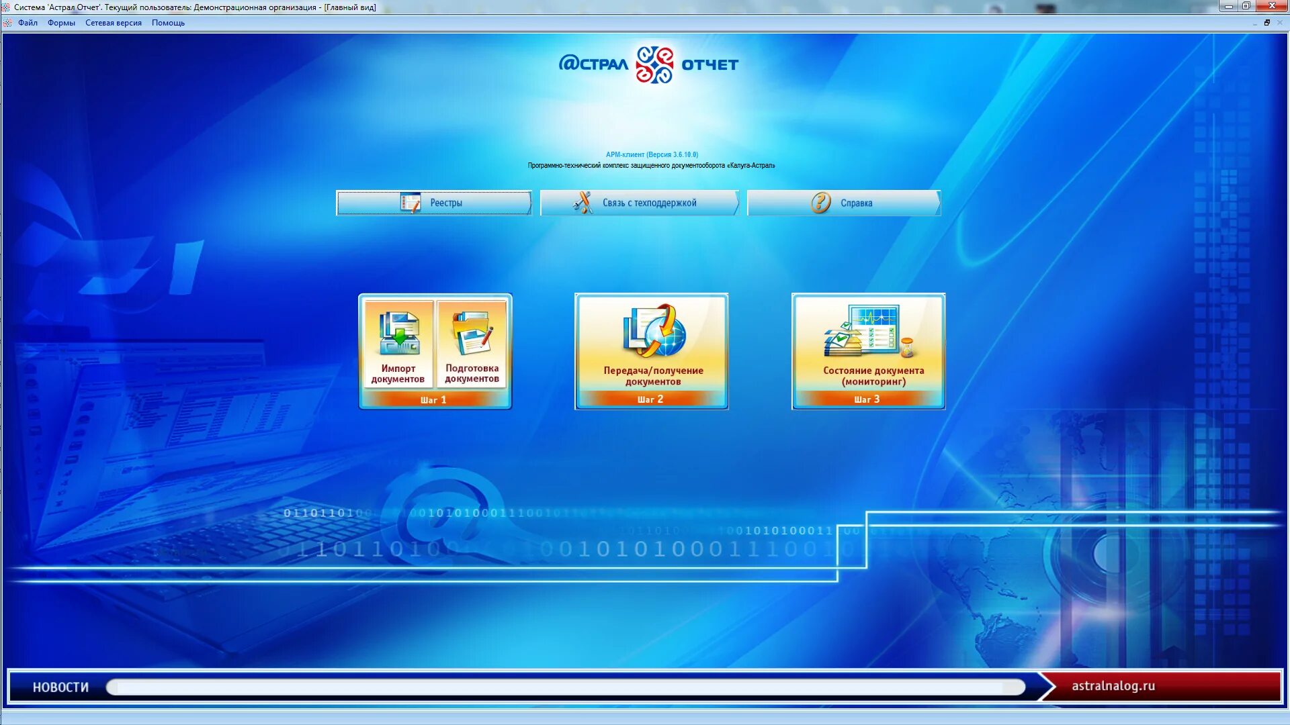Click the tech support tools icon
The height and width of the screenshot is (725, 1290).
tap(583, 203)
